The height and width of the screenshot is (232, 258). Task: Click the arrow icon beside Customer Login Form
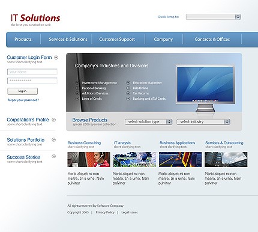56,58
